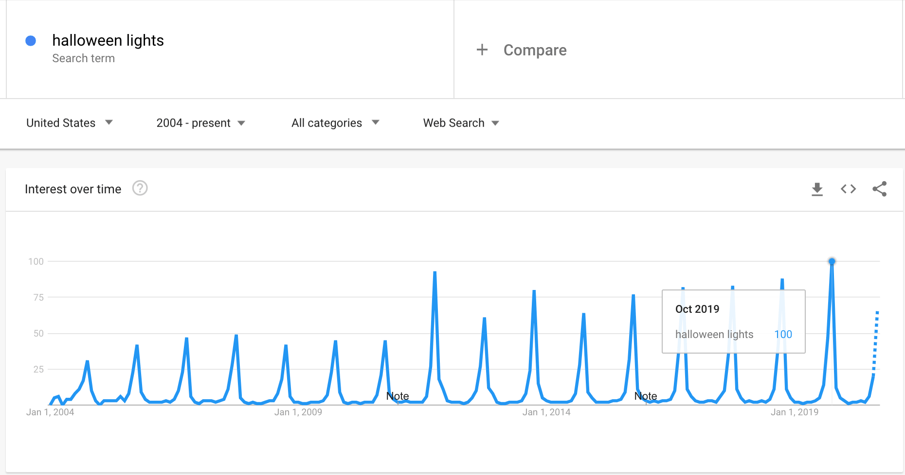Change the Web Search type dropdown
905x475 pixels.
461,123
